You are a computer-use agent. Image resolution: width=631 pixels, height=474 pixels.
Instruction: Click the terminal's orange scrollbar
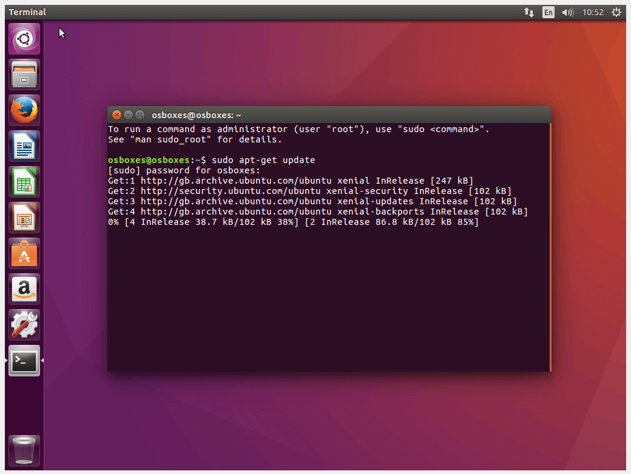550,247
